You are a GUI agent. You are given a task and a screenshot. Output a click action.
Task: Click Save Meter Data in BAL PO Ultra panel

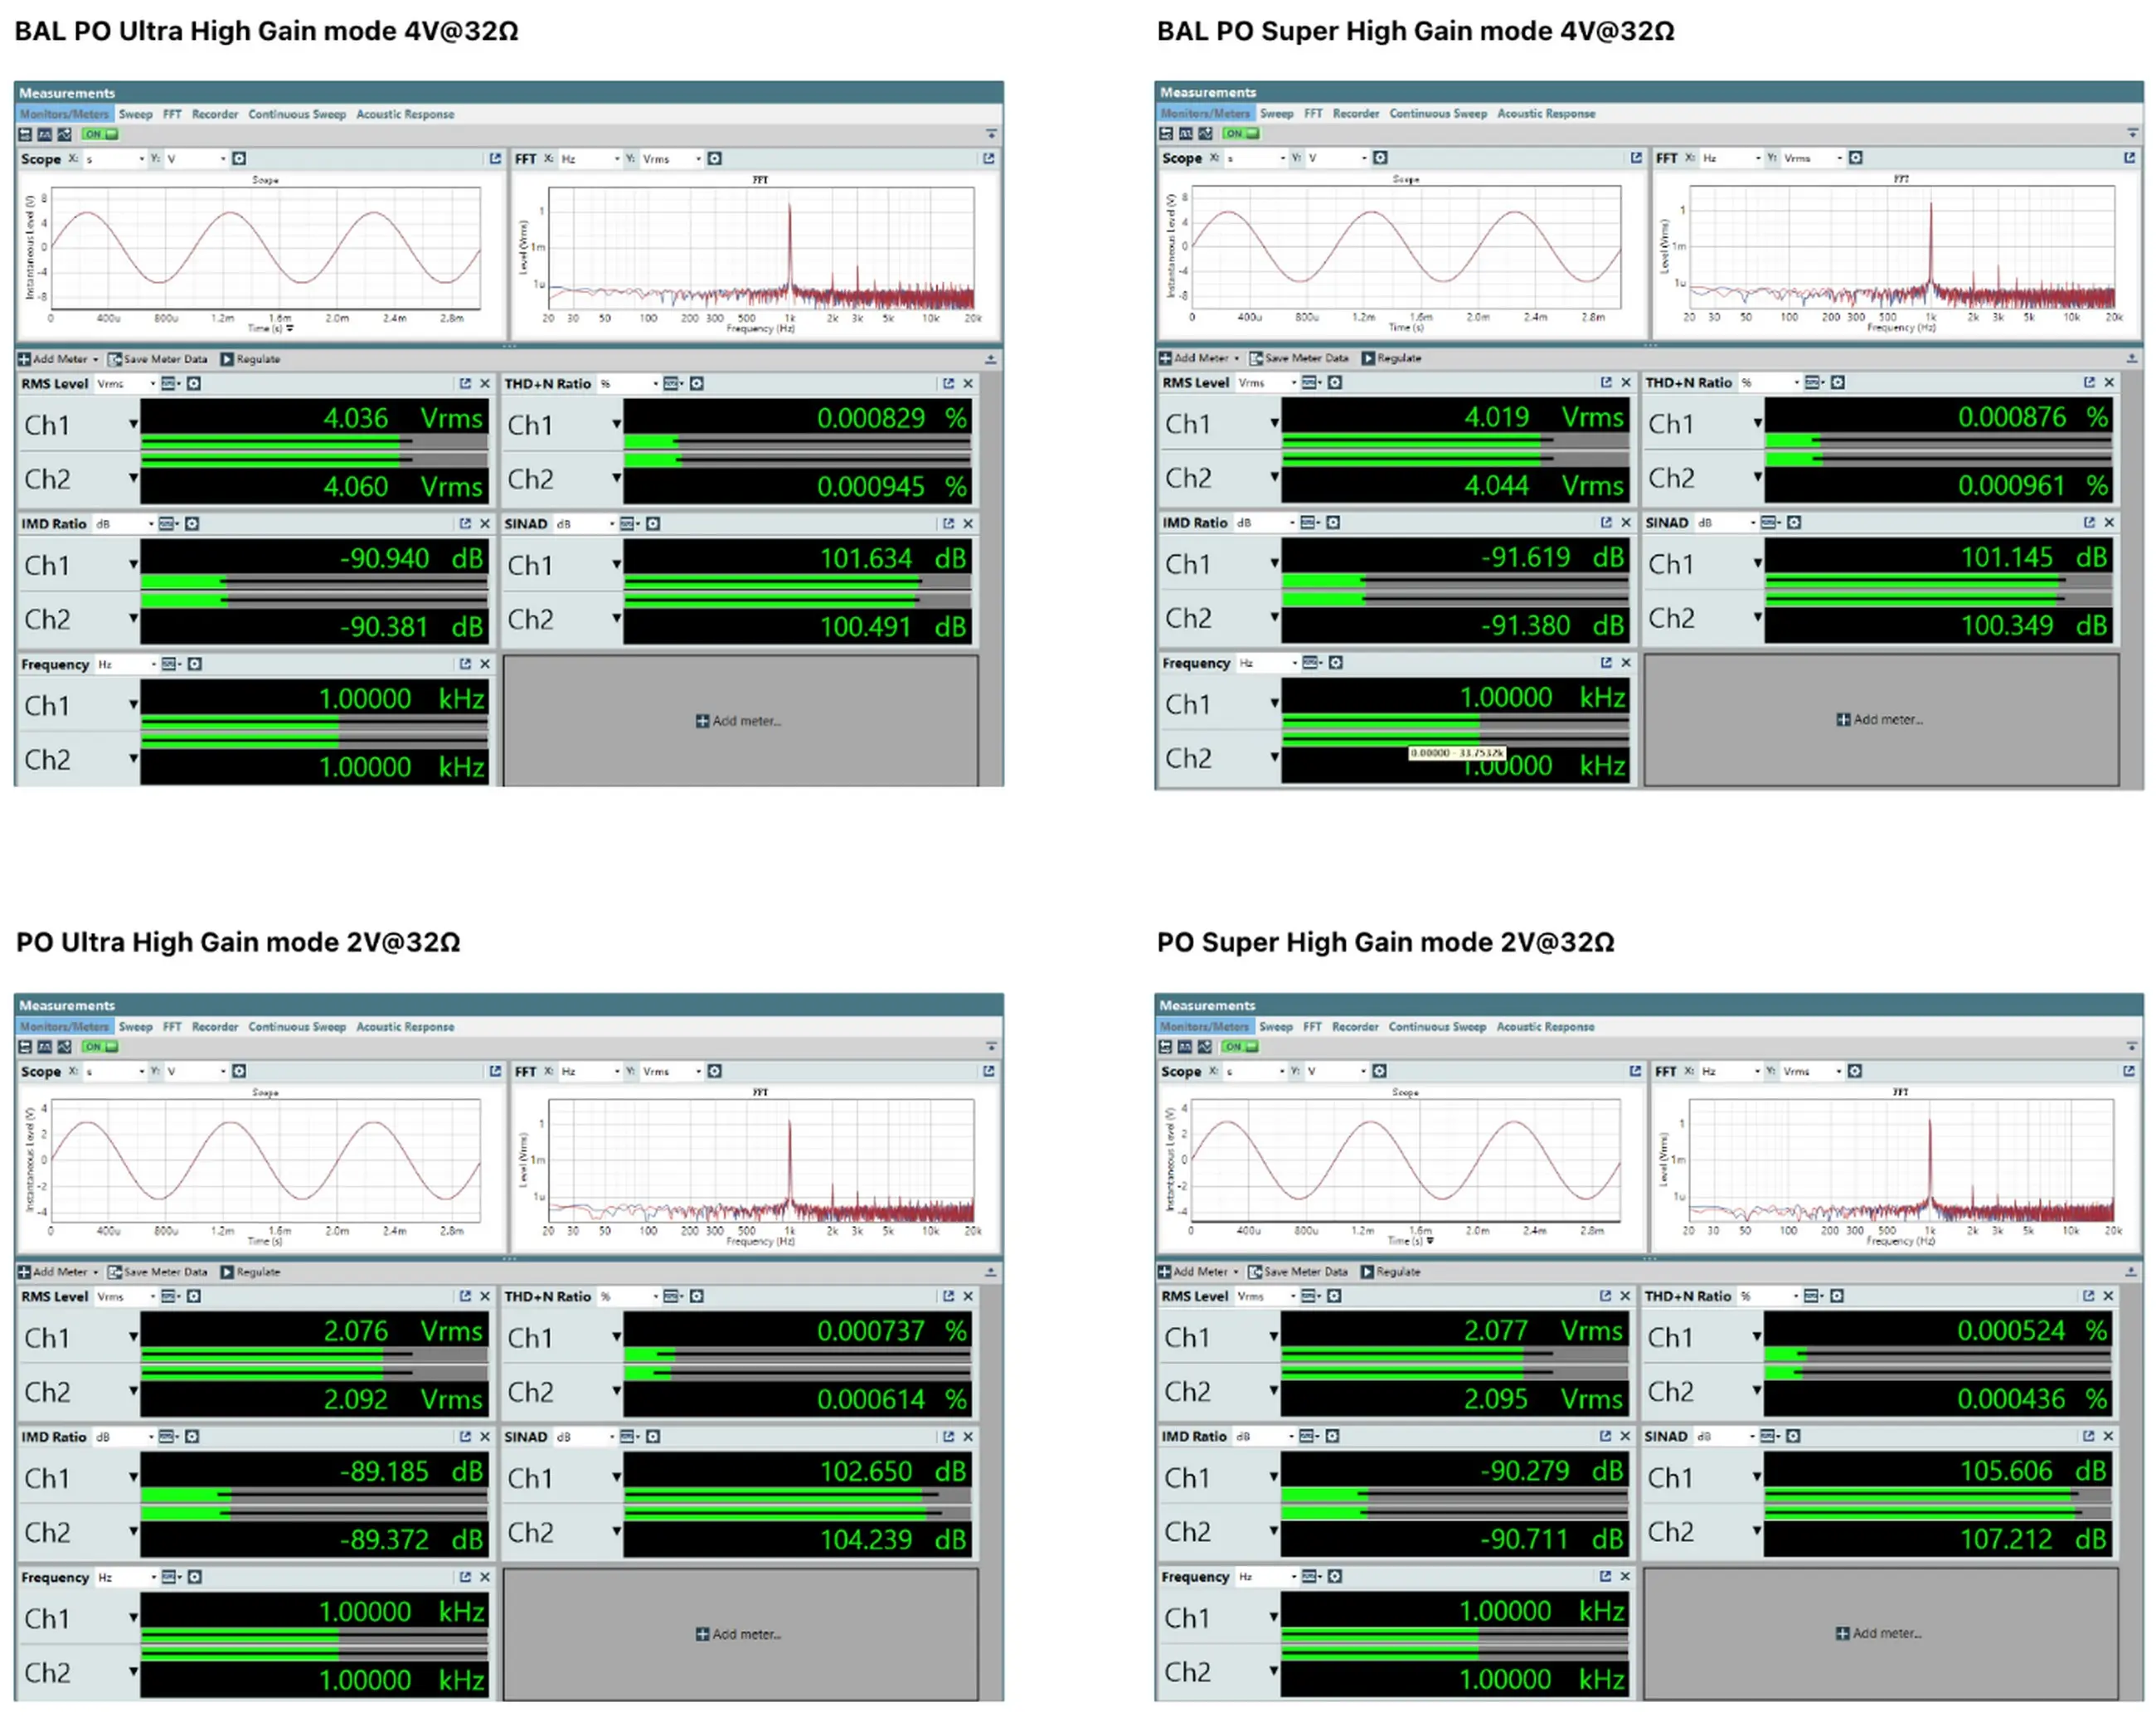158,359
